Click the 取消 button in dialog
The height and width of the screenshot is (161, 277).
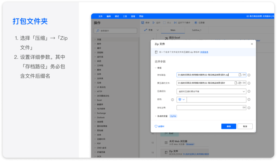245,126
